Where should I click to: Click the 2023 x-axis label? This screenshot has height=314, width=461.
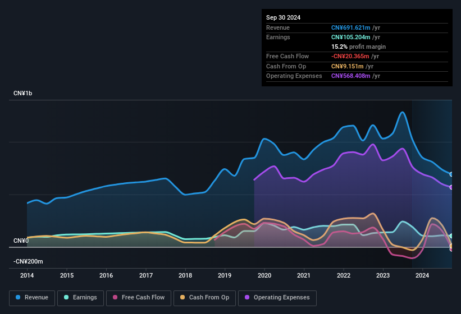(383, 275)
